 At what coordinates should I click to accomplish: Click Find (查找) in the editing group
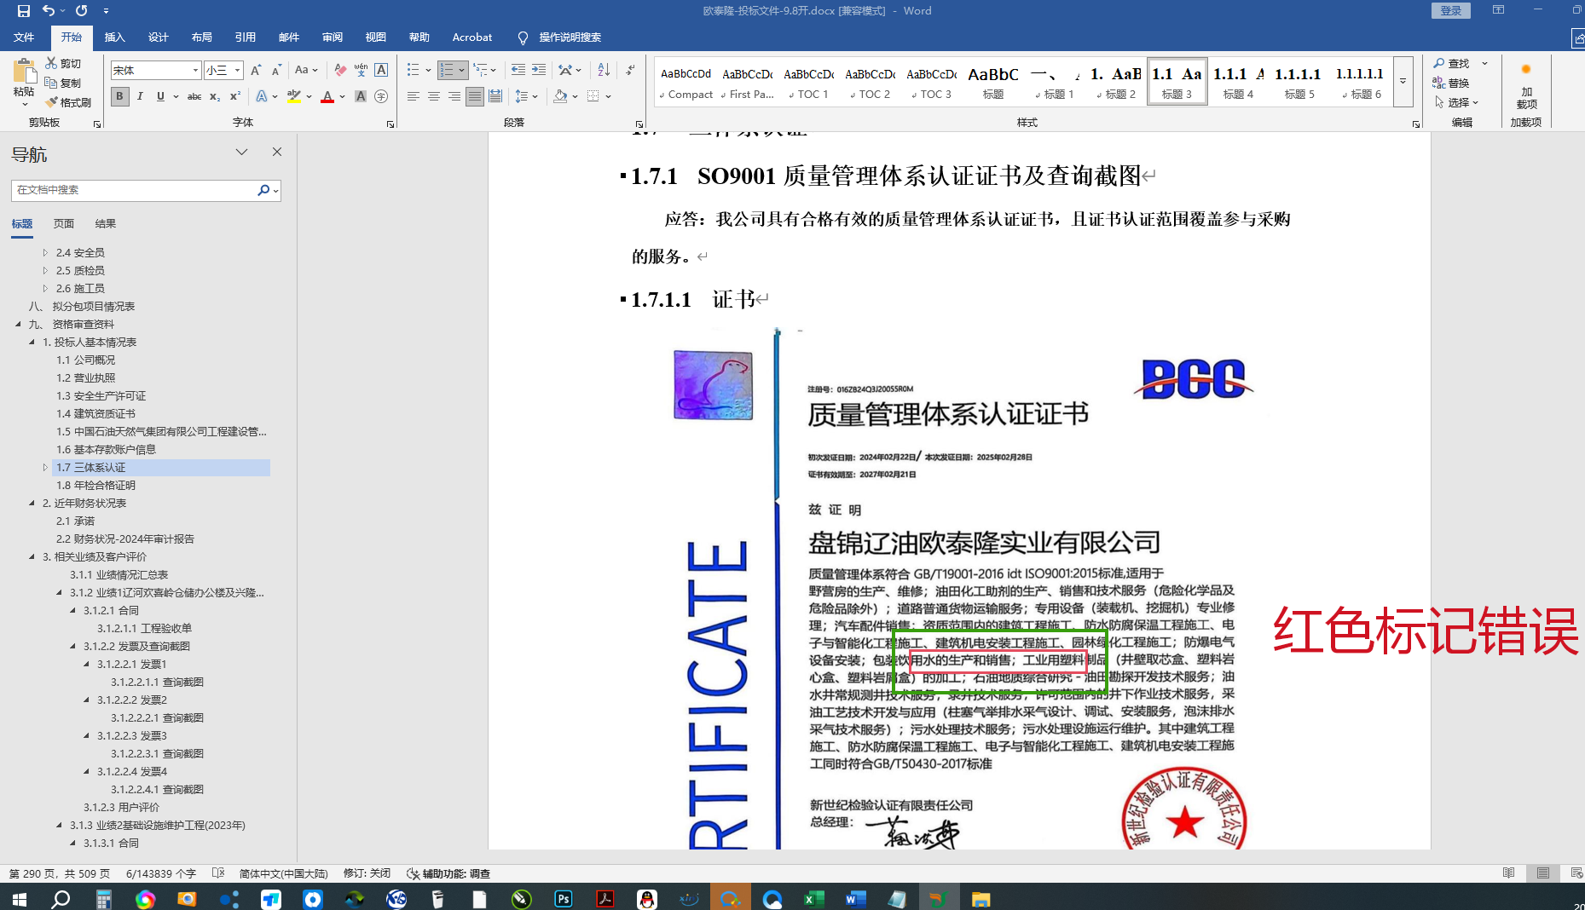click(x=1451, y=63)
